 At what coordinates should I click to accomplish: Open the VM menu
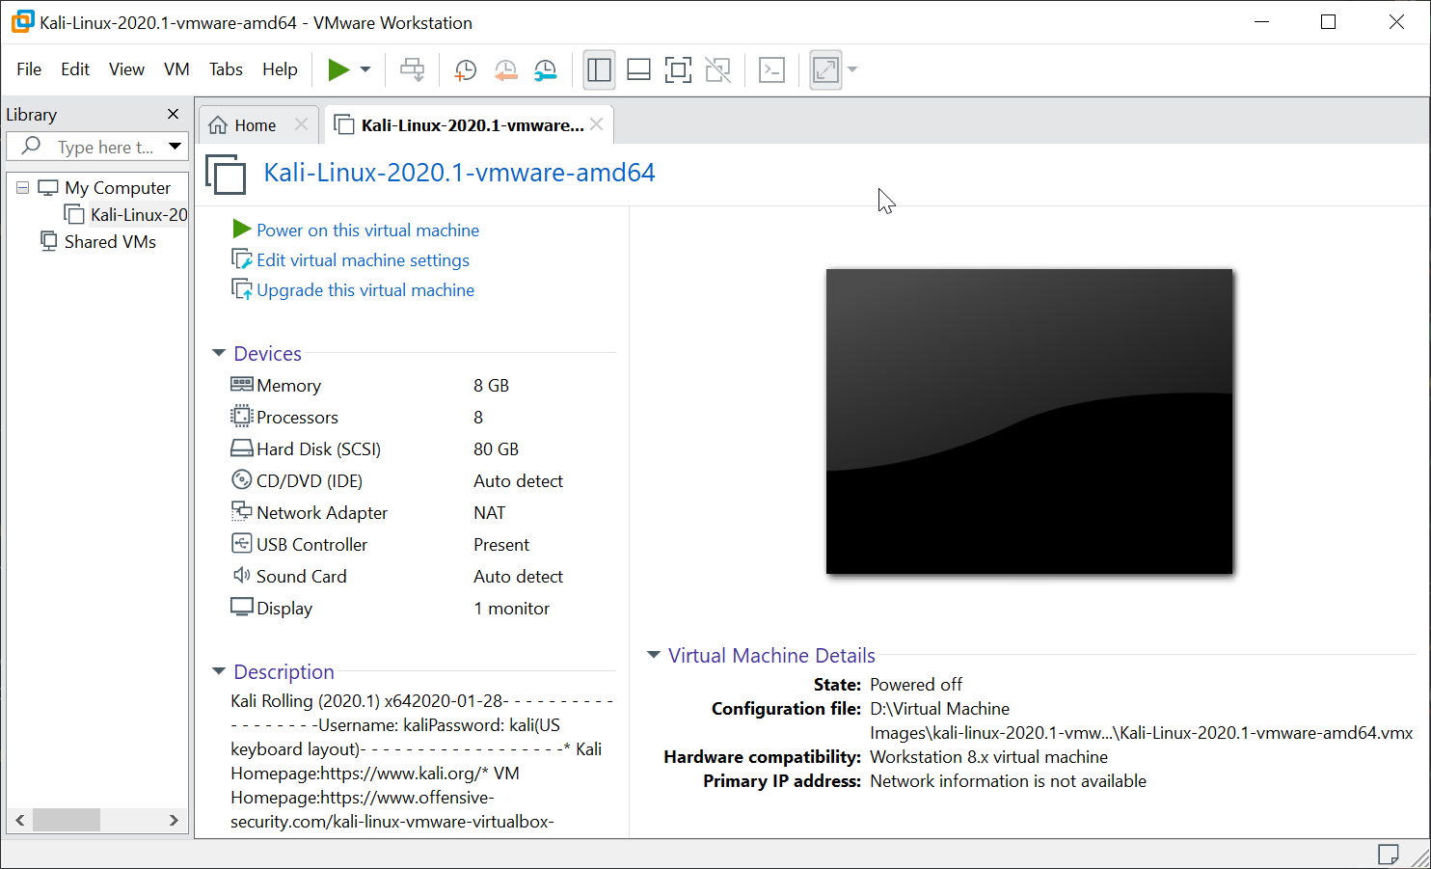pyautogui.click(x=176, y=69)
